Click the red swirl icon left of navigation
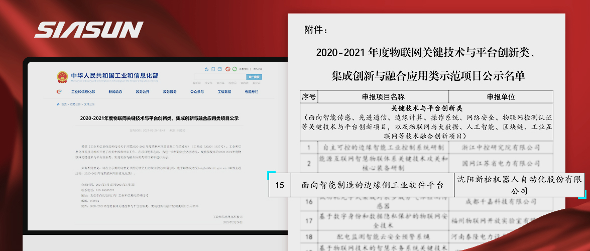Screen dimensions: 590x251 [x=59, y=92]
